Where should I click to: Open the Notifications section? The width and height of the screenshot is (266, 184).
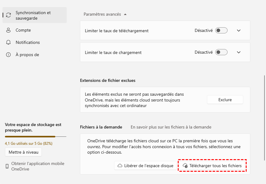pos(35,42)
